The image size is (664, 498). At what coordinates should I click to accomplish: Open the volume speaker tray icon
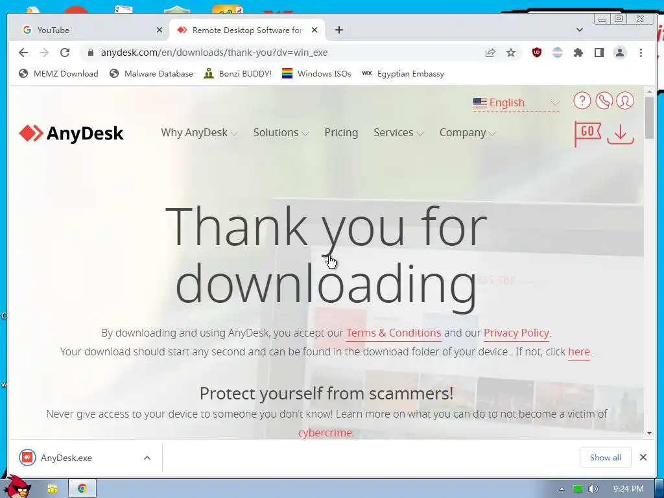click(593, 489)
